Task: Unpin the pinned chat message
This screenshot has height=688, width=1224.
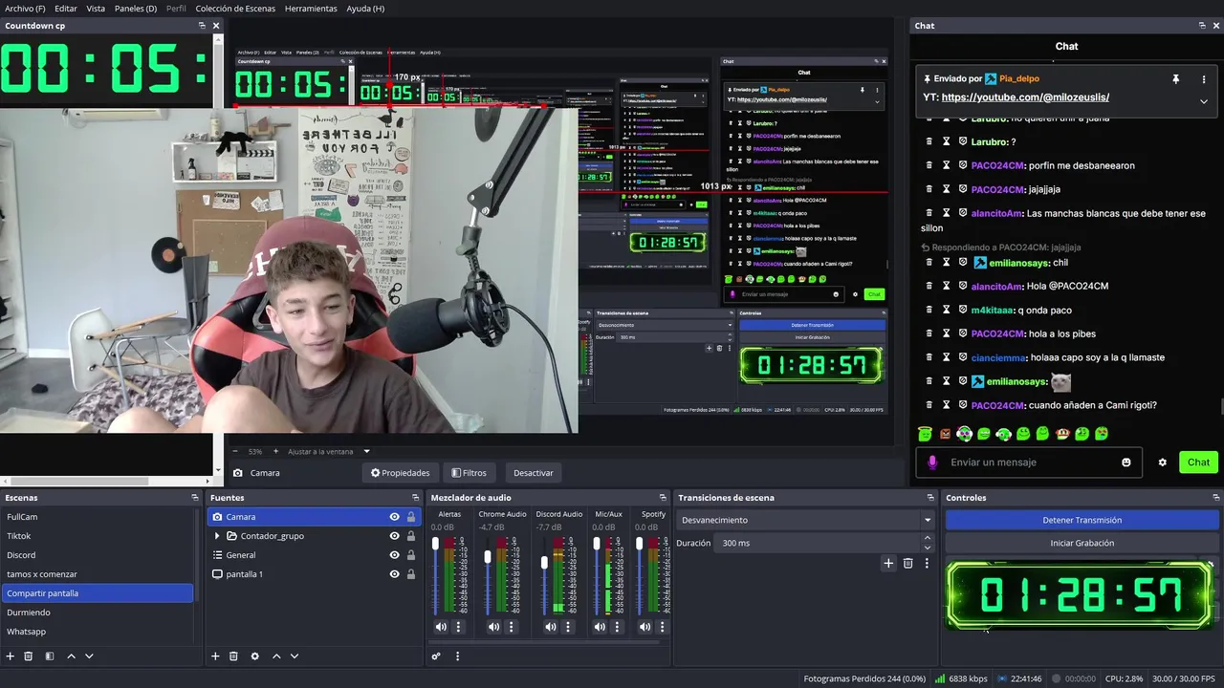Action: (1176, 79)
